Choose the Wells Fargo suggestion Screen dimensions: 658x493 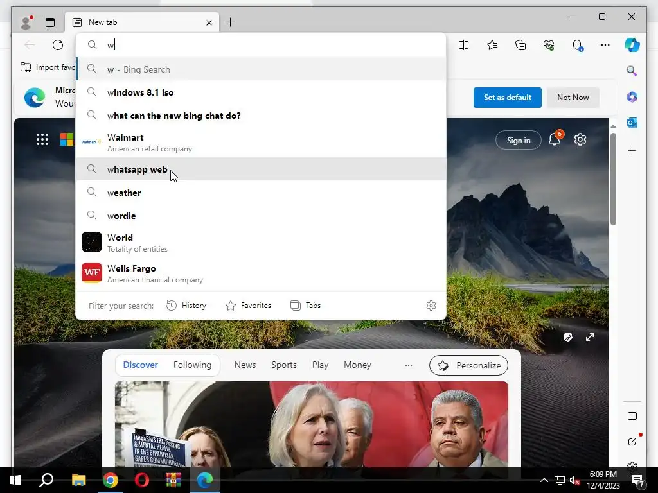point(261,273)
